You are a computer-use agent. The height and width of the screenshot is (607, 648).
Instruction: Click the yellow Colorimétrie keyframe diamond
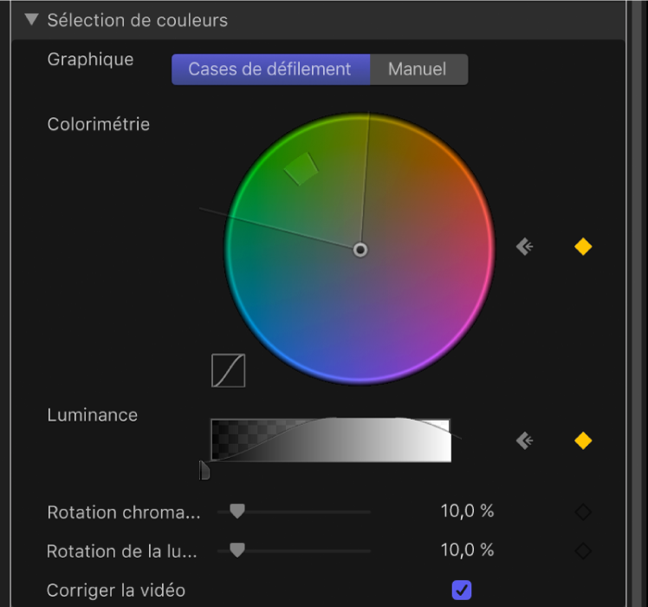tap(583, 247)
